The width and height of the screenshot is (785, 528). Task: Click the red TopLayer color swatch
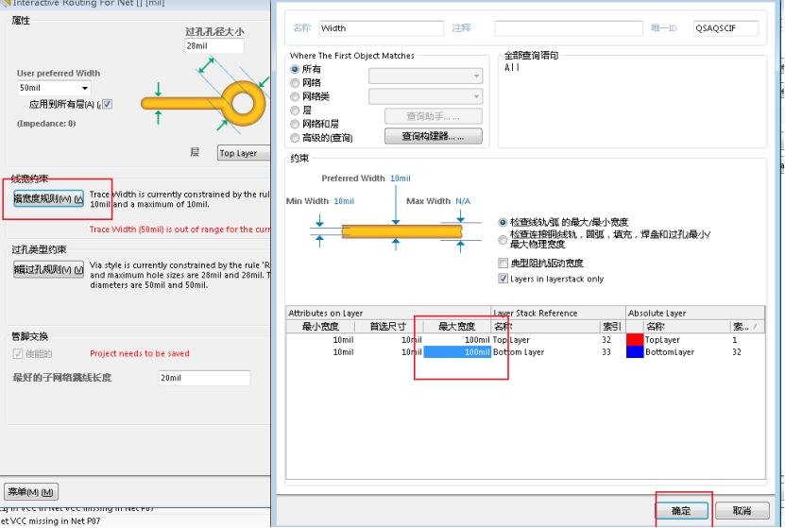(634, 340)
